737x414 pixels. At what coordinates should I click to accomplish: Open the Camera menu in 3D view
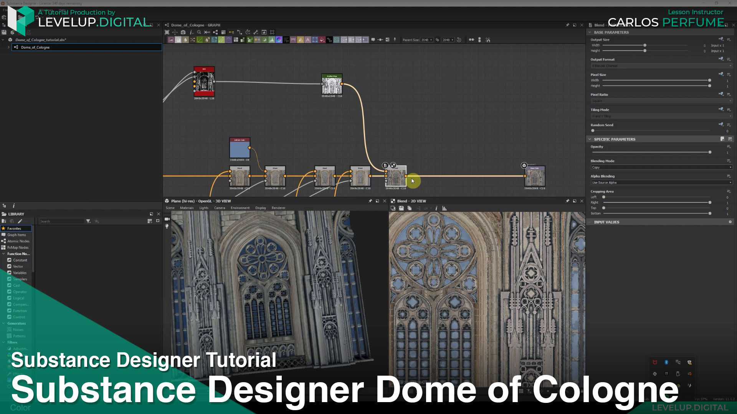[x=220, y=208]
